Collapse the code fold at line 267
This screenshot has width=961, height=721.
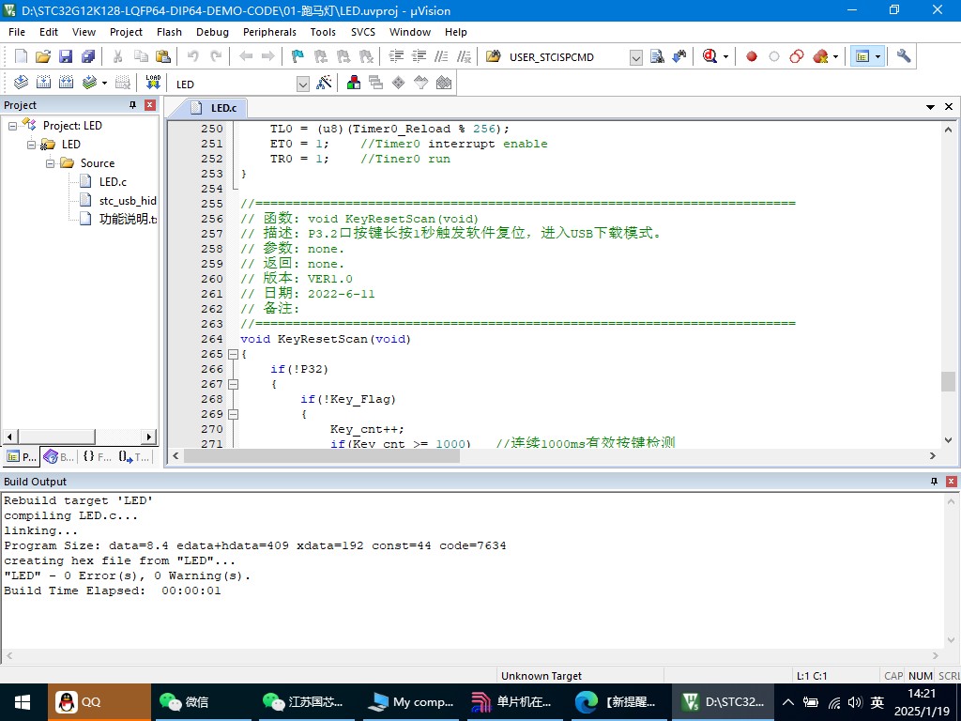click(233, 384)
